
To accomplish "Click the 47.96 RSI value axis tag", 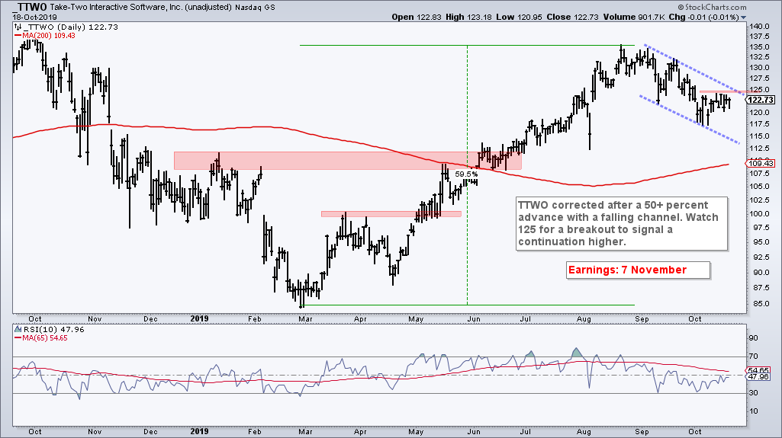I will point(758,377).
